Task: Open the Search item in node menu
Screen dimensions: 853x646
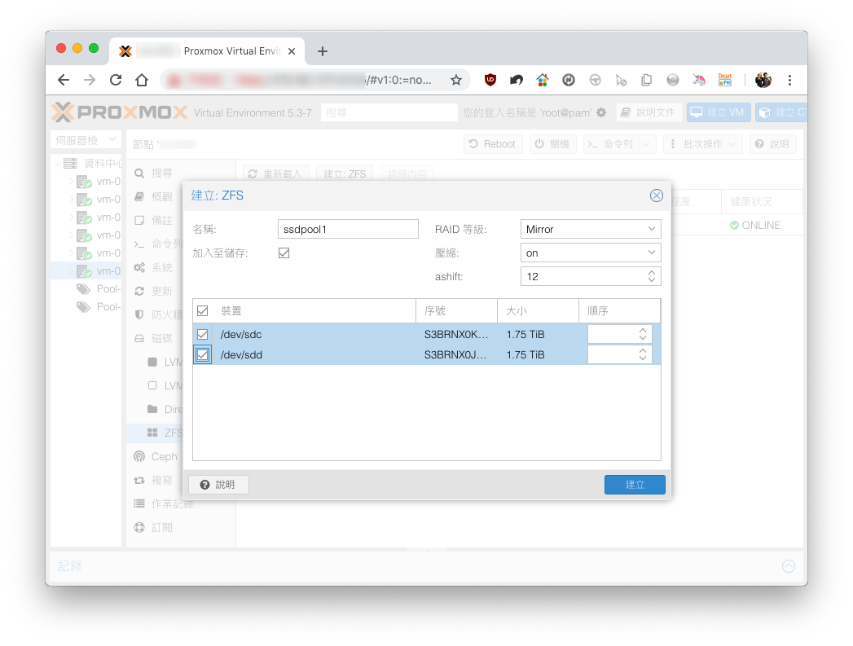Action: click(x=161, y=173)
